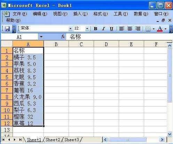Click the Borders icon in toolbar
173x144 pixels.
point(148,28)
